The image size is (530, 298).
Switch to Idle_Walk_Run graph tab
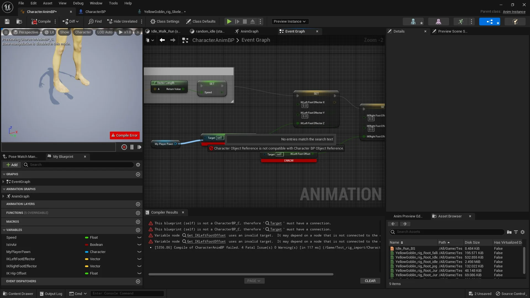(x=163, y=31)
